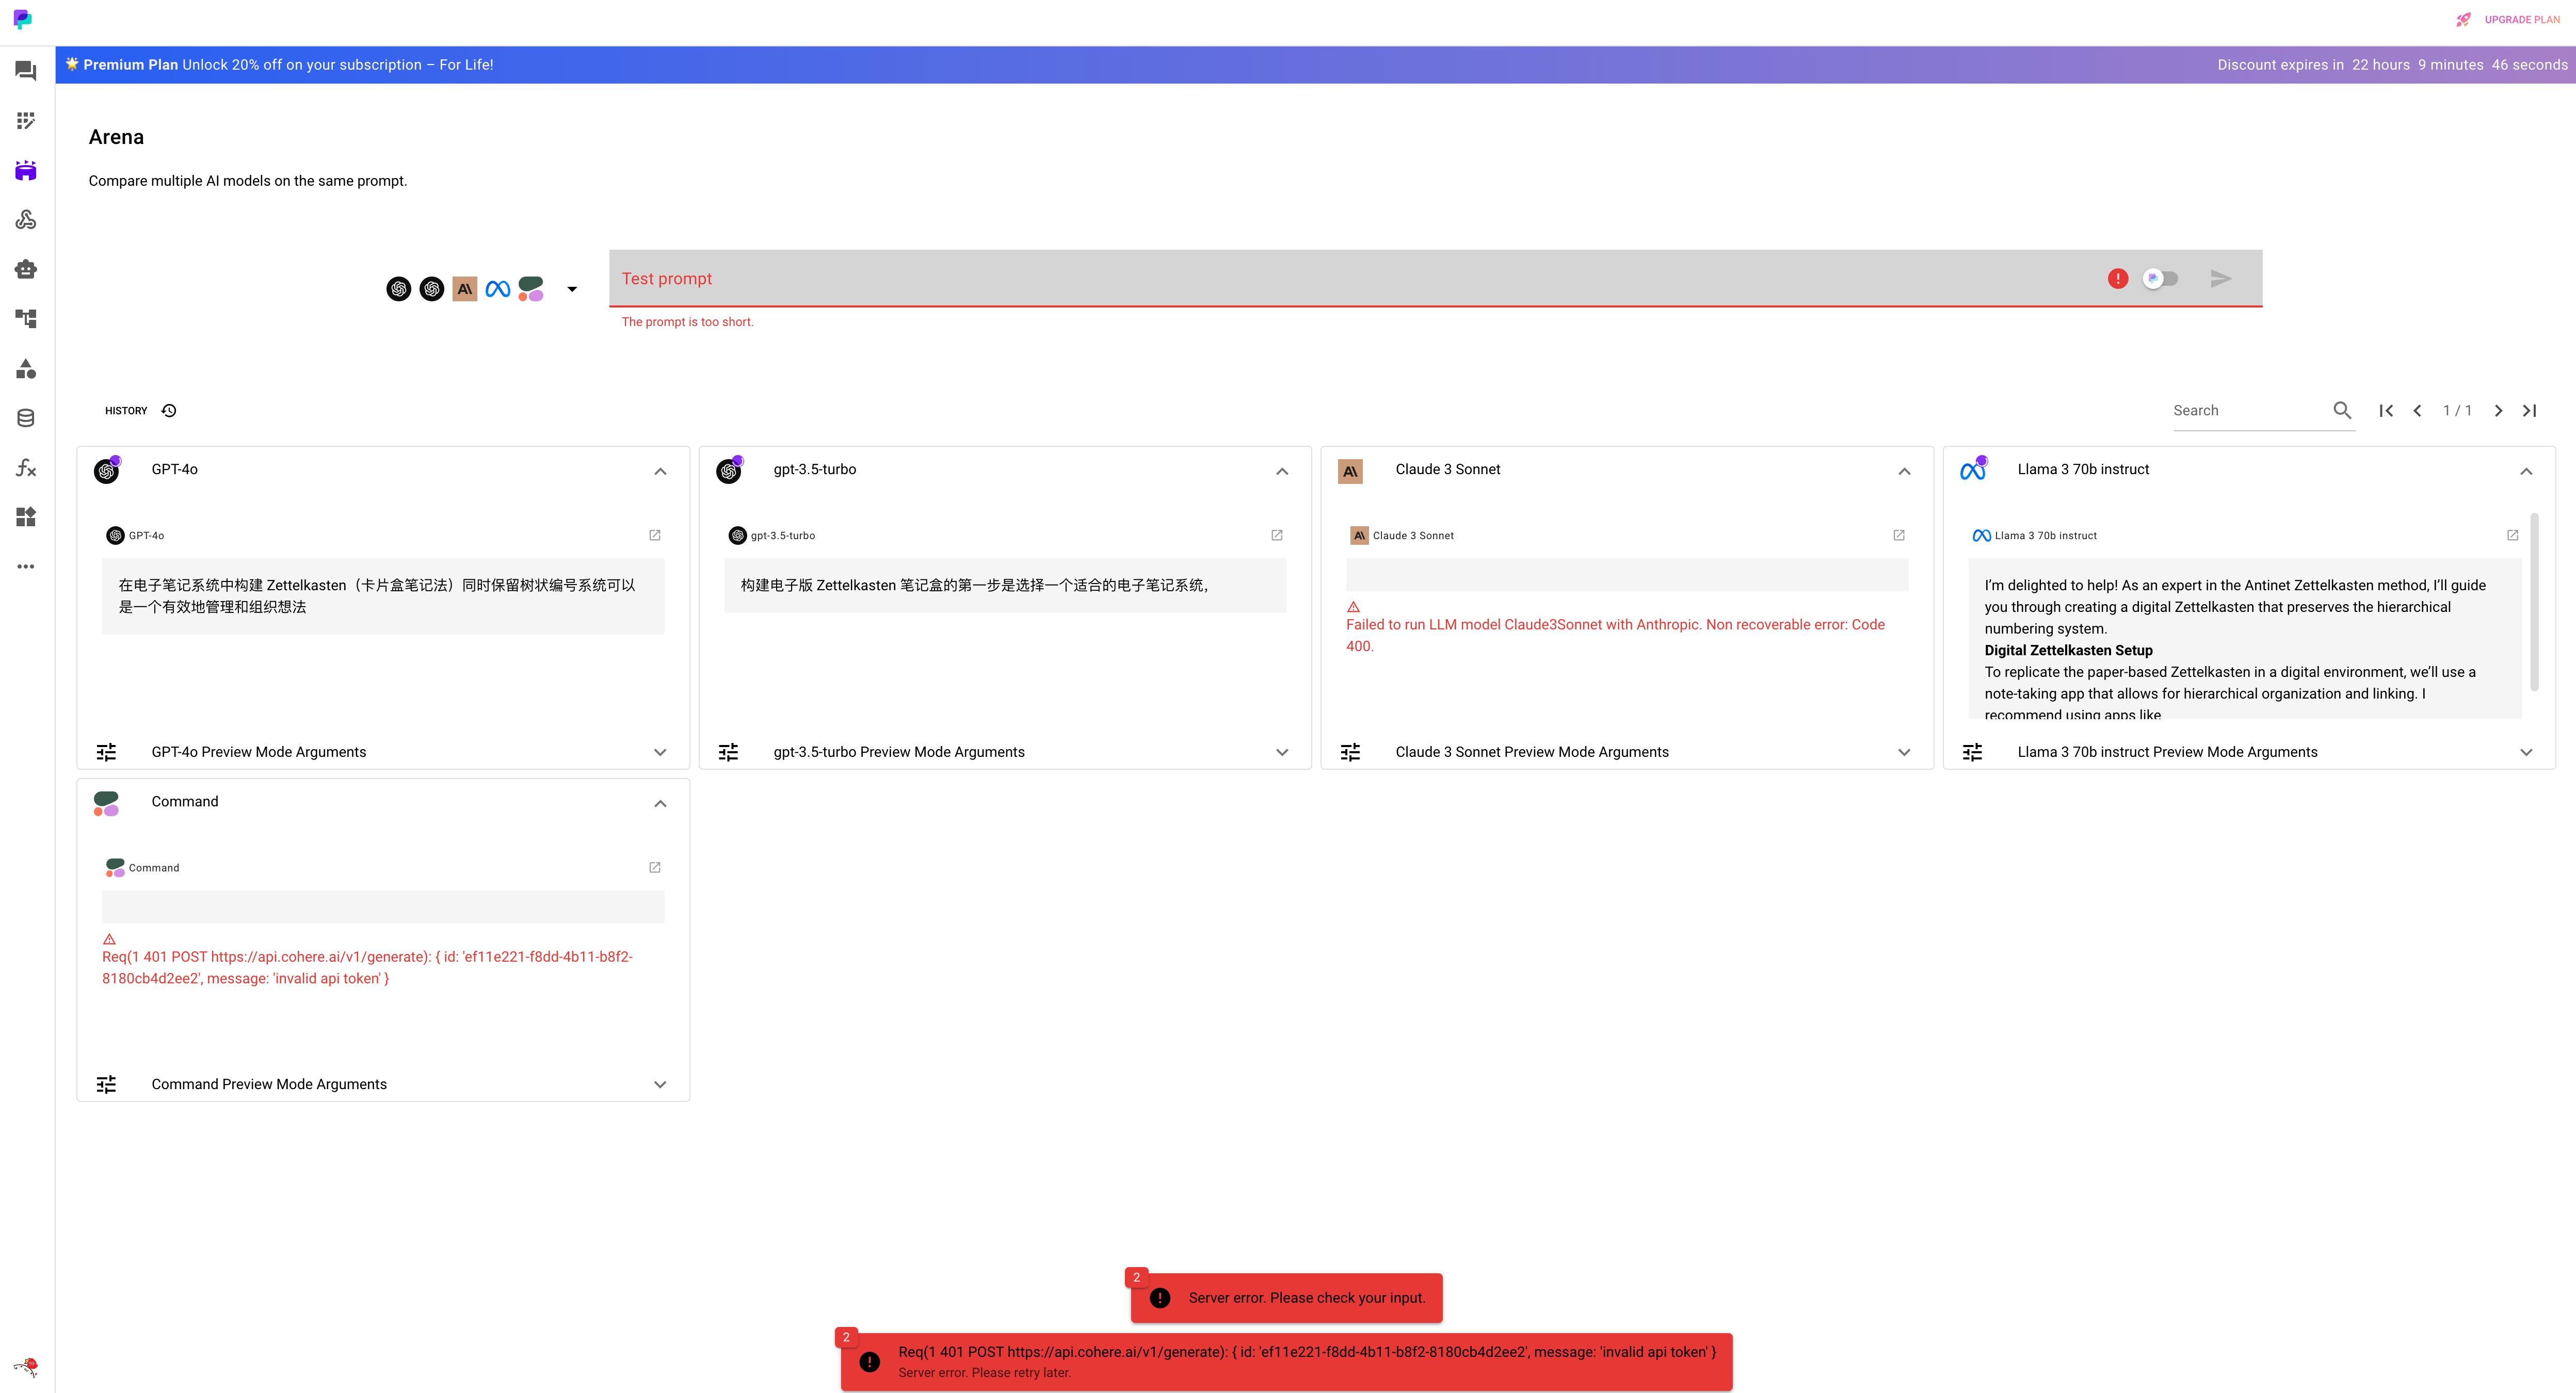Open the model selection dropdown arrow
The image size is (2576, 1393).
tap(572, 289)
